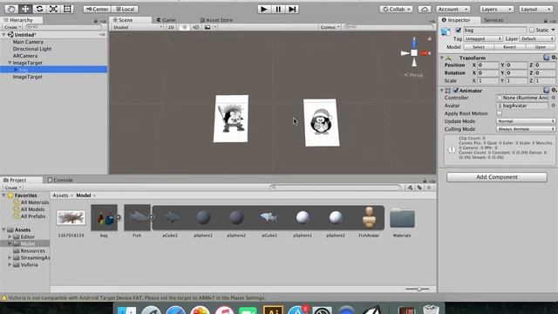Open Hierarchy Create dropdown
The height and width of the screenshot is (314, 558).
click(x=12, y=27)
